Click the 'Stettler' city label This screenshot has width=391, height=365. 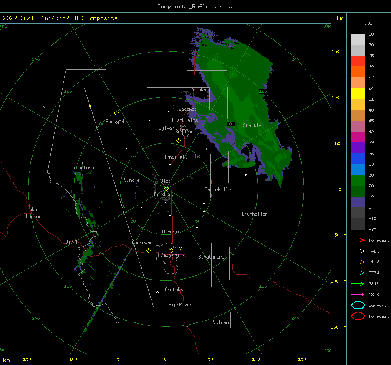point(253,125)
